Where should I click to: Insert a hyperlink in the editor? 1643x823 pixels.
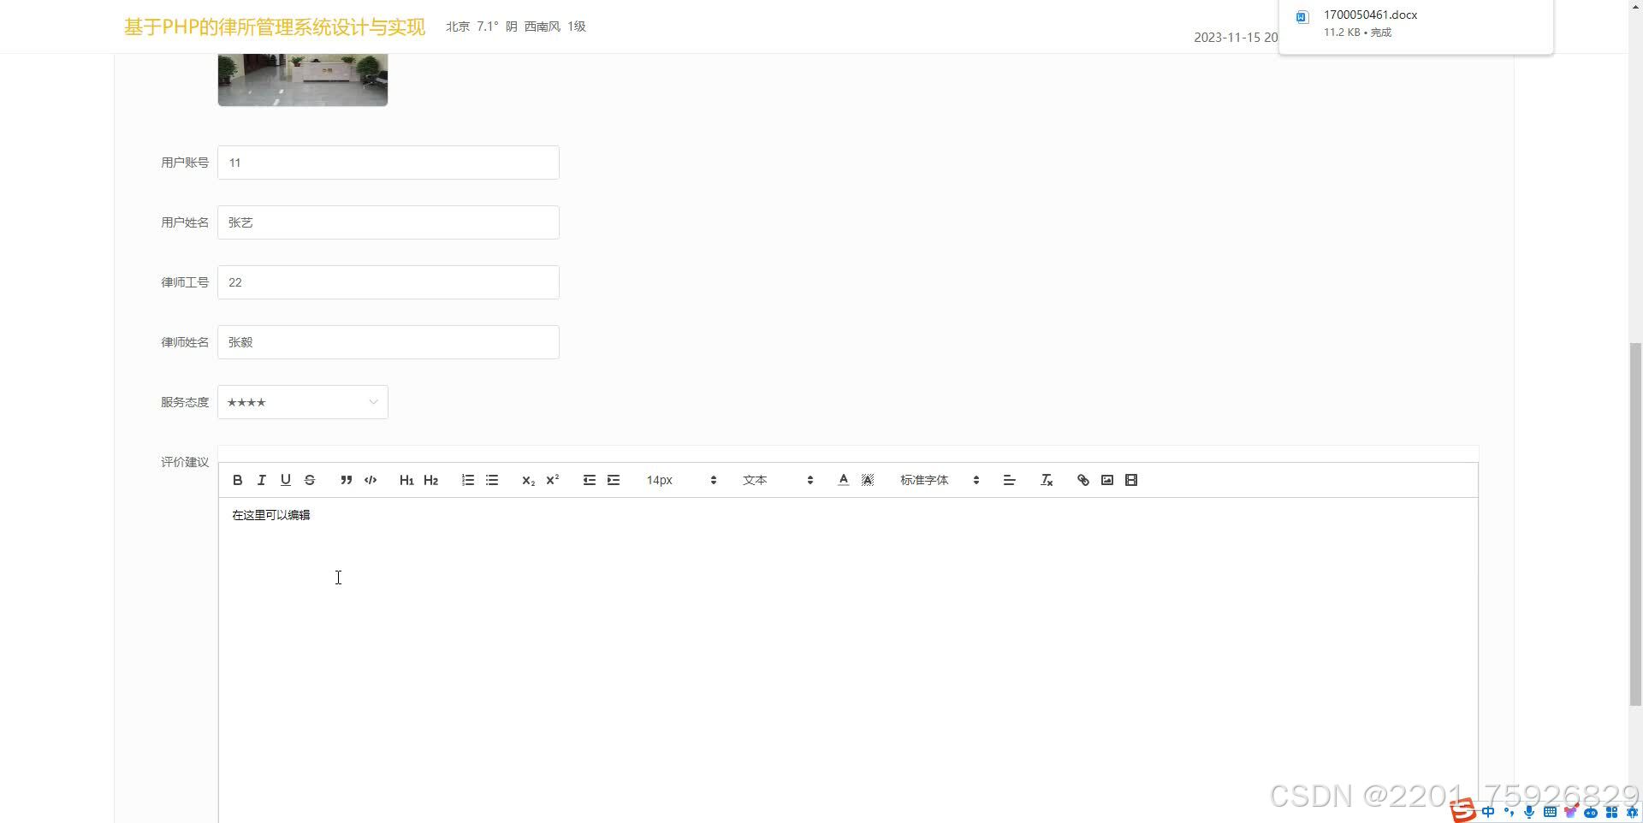[x=1083, y=480]
